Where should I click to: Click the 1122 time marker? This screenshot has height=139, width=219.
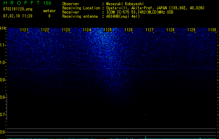(45, 30)
